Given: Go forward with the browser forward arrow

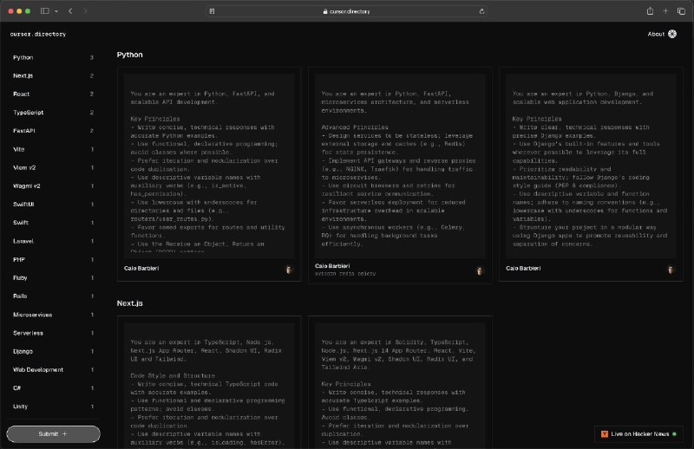Looking at the screenshot, I should (85, 11).
